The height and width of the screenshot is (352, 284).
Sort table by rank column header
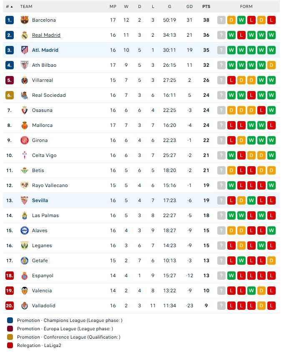pyautogui.click(x=9, y=7)
